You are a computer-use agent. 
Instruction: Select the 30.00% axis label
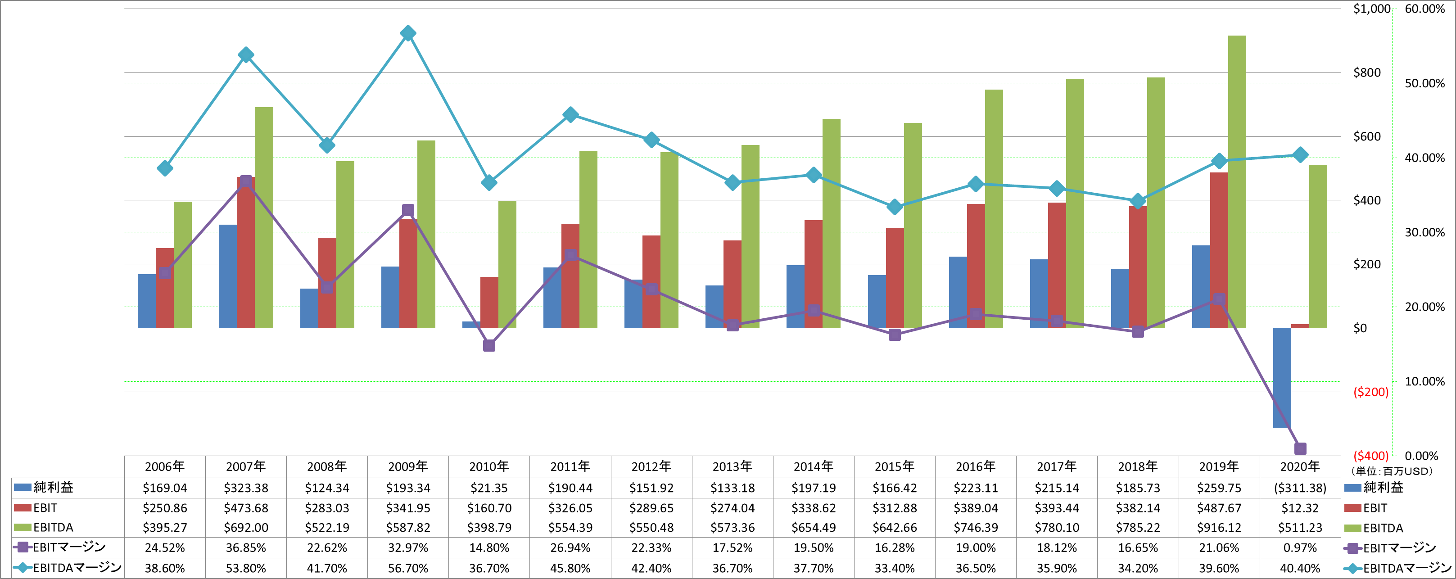(x=1424, y=232)
